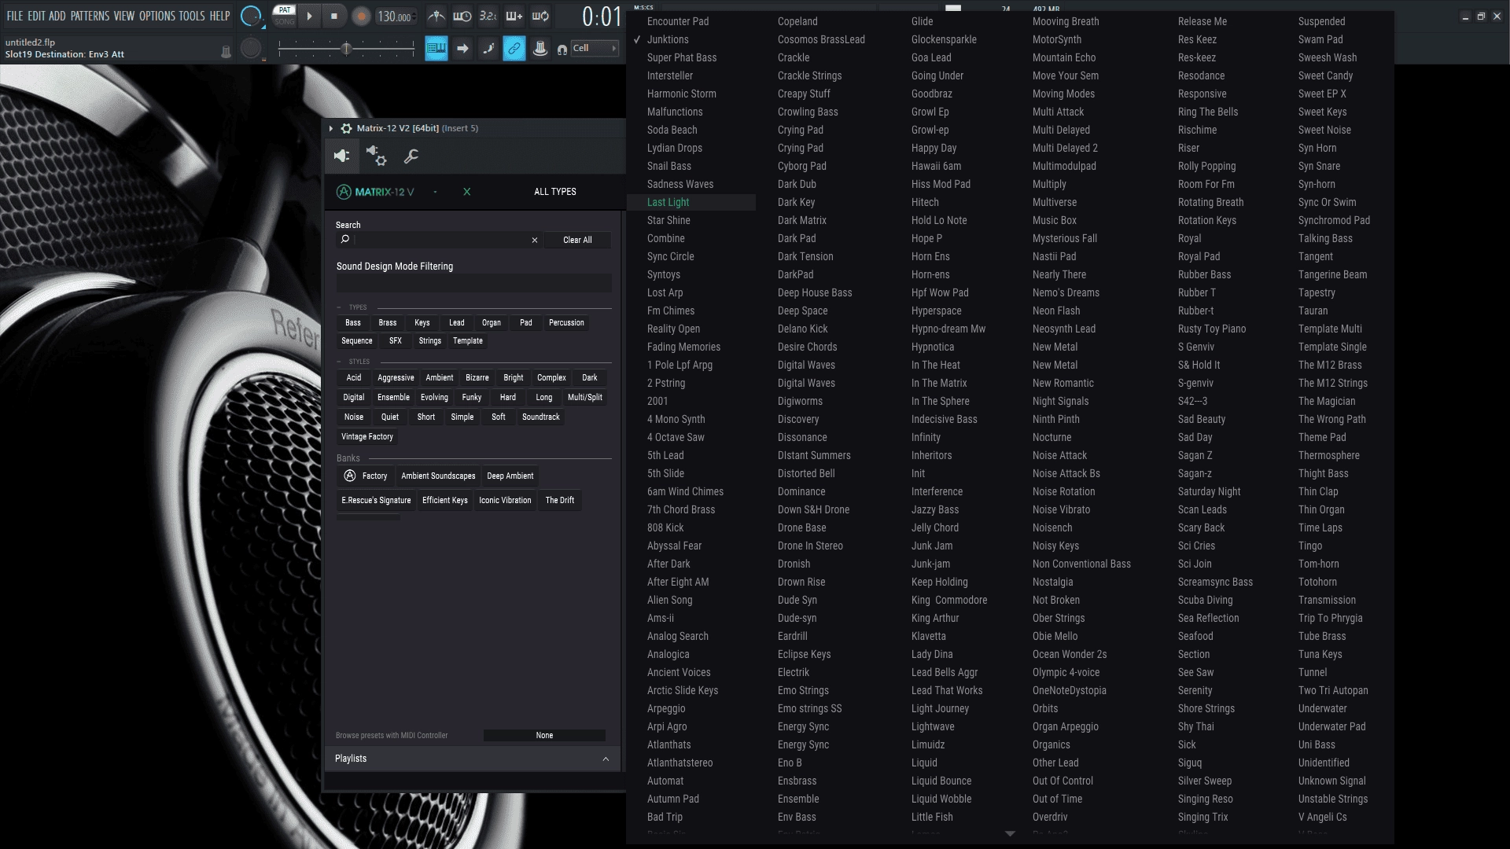Click the Clear All button
This screenshot has width=1510, height=849.
577,240
